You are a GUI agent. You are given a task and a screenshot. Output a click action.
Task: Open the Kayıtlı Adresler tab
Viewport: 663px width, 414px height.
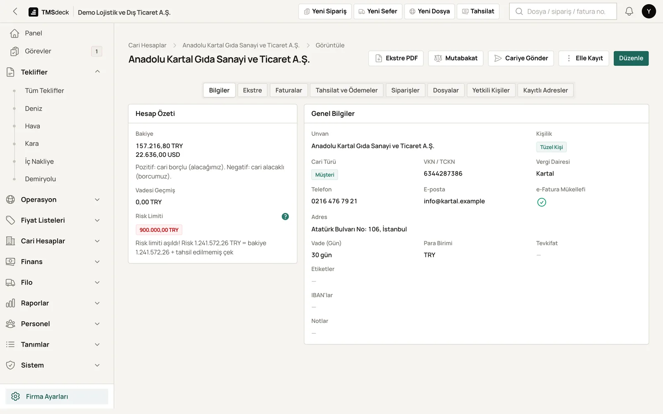545,90
